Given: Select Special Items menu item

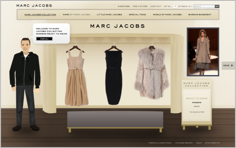Looking at the screenshot, I should point(137,15).
